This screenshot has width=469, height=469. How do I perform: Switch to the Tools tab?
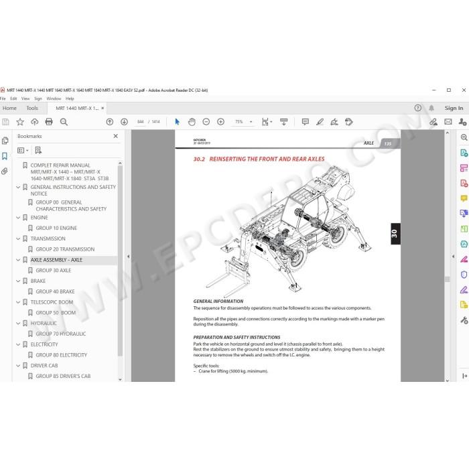[32, 108]
